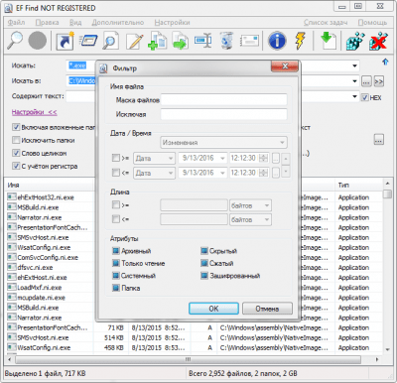Open the Дата dropdown in <= row

point(154,173)
